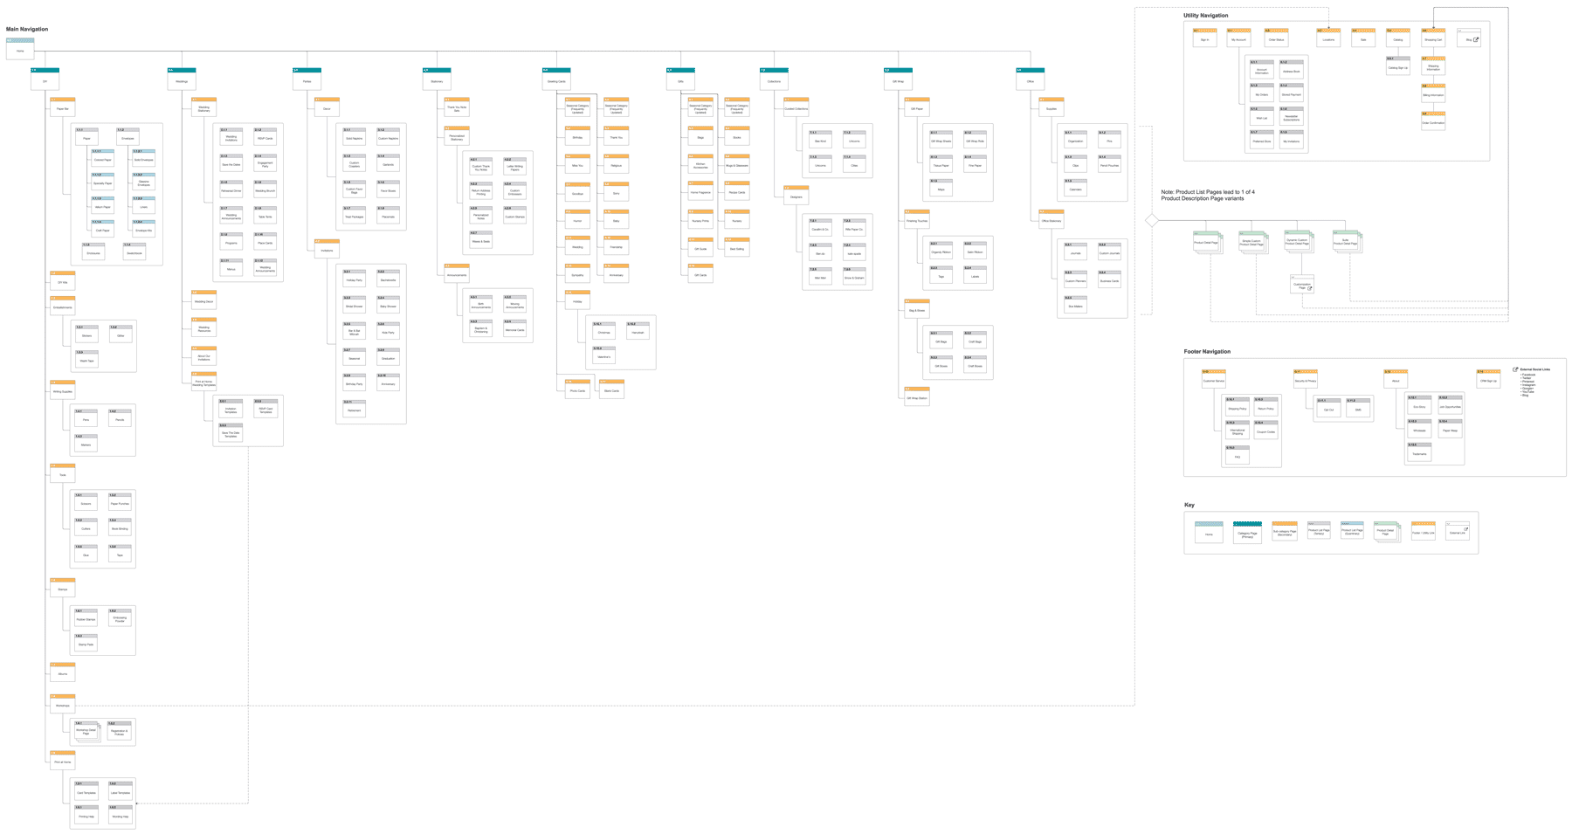1572x834 pixels.
Task: Click the icon beside External Social Links
Action: [x=1515, y=369]
